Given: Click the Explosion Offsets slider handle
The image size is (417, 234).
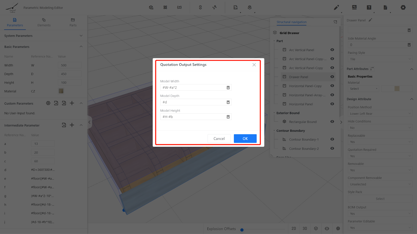Looking at the screenshot, I should [x=242, y=230].
